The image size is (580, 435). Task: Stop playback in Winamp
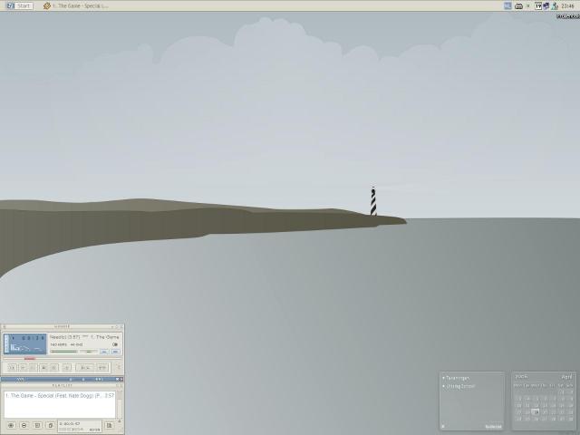43,368
